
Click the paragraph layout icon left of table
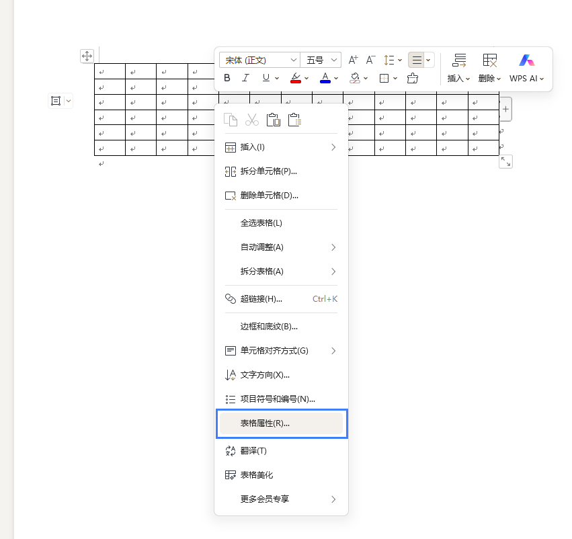click(56, 101)
